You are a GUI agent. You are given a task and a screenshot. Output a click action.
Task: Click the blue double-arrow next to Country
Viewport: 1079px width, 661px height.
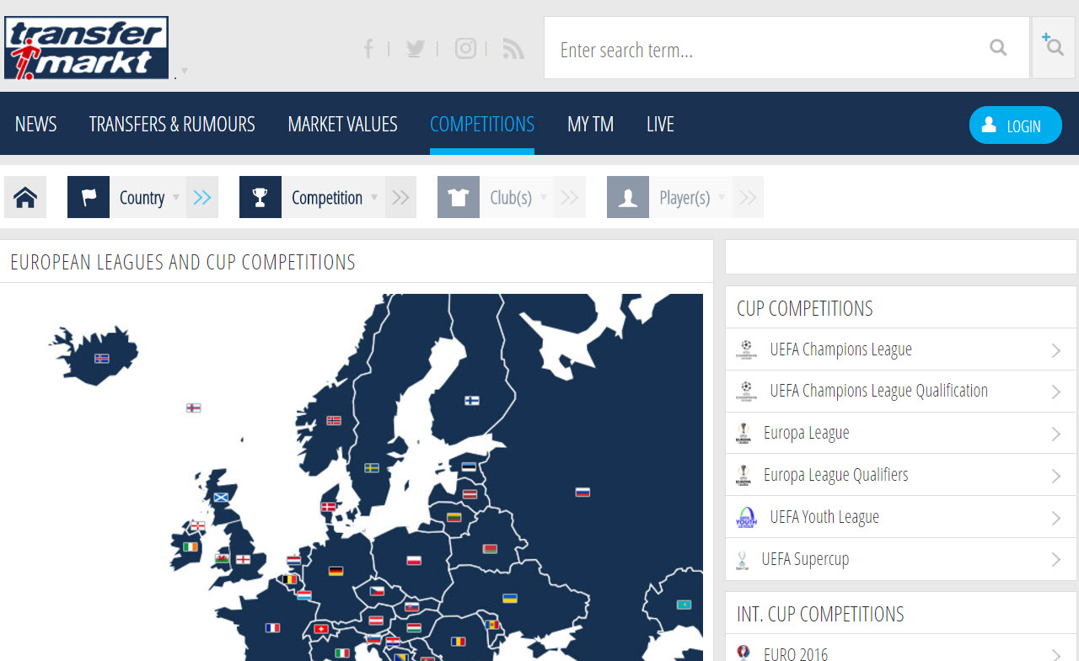[202, 197]
